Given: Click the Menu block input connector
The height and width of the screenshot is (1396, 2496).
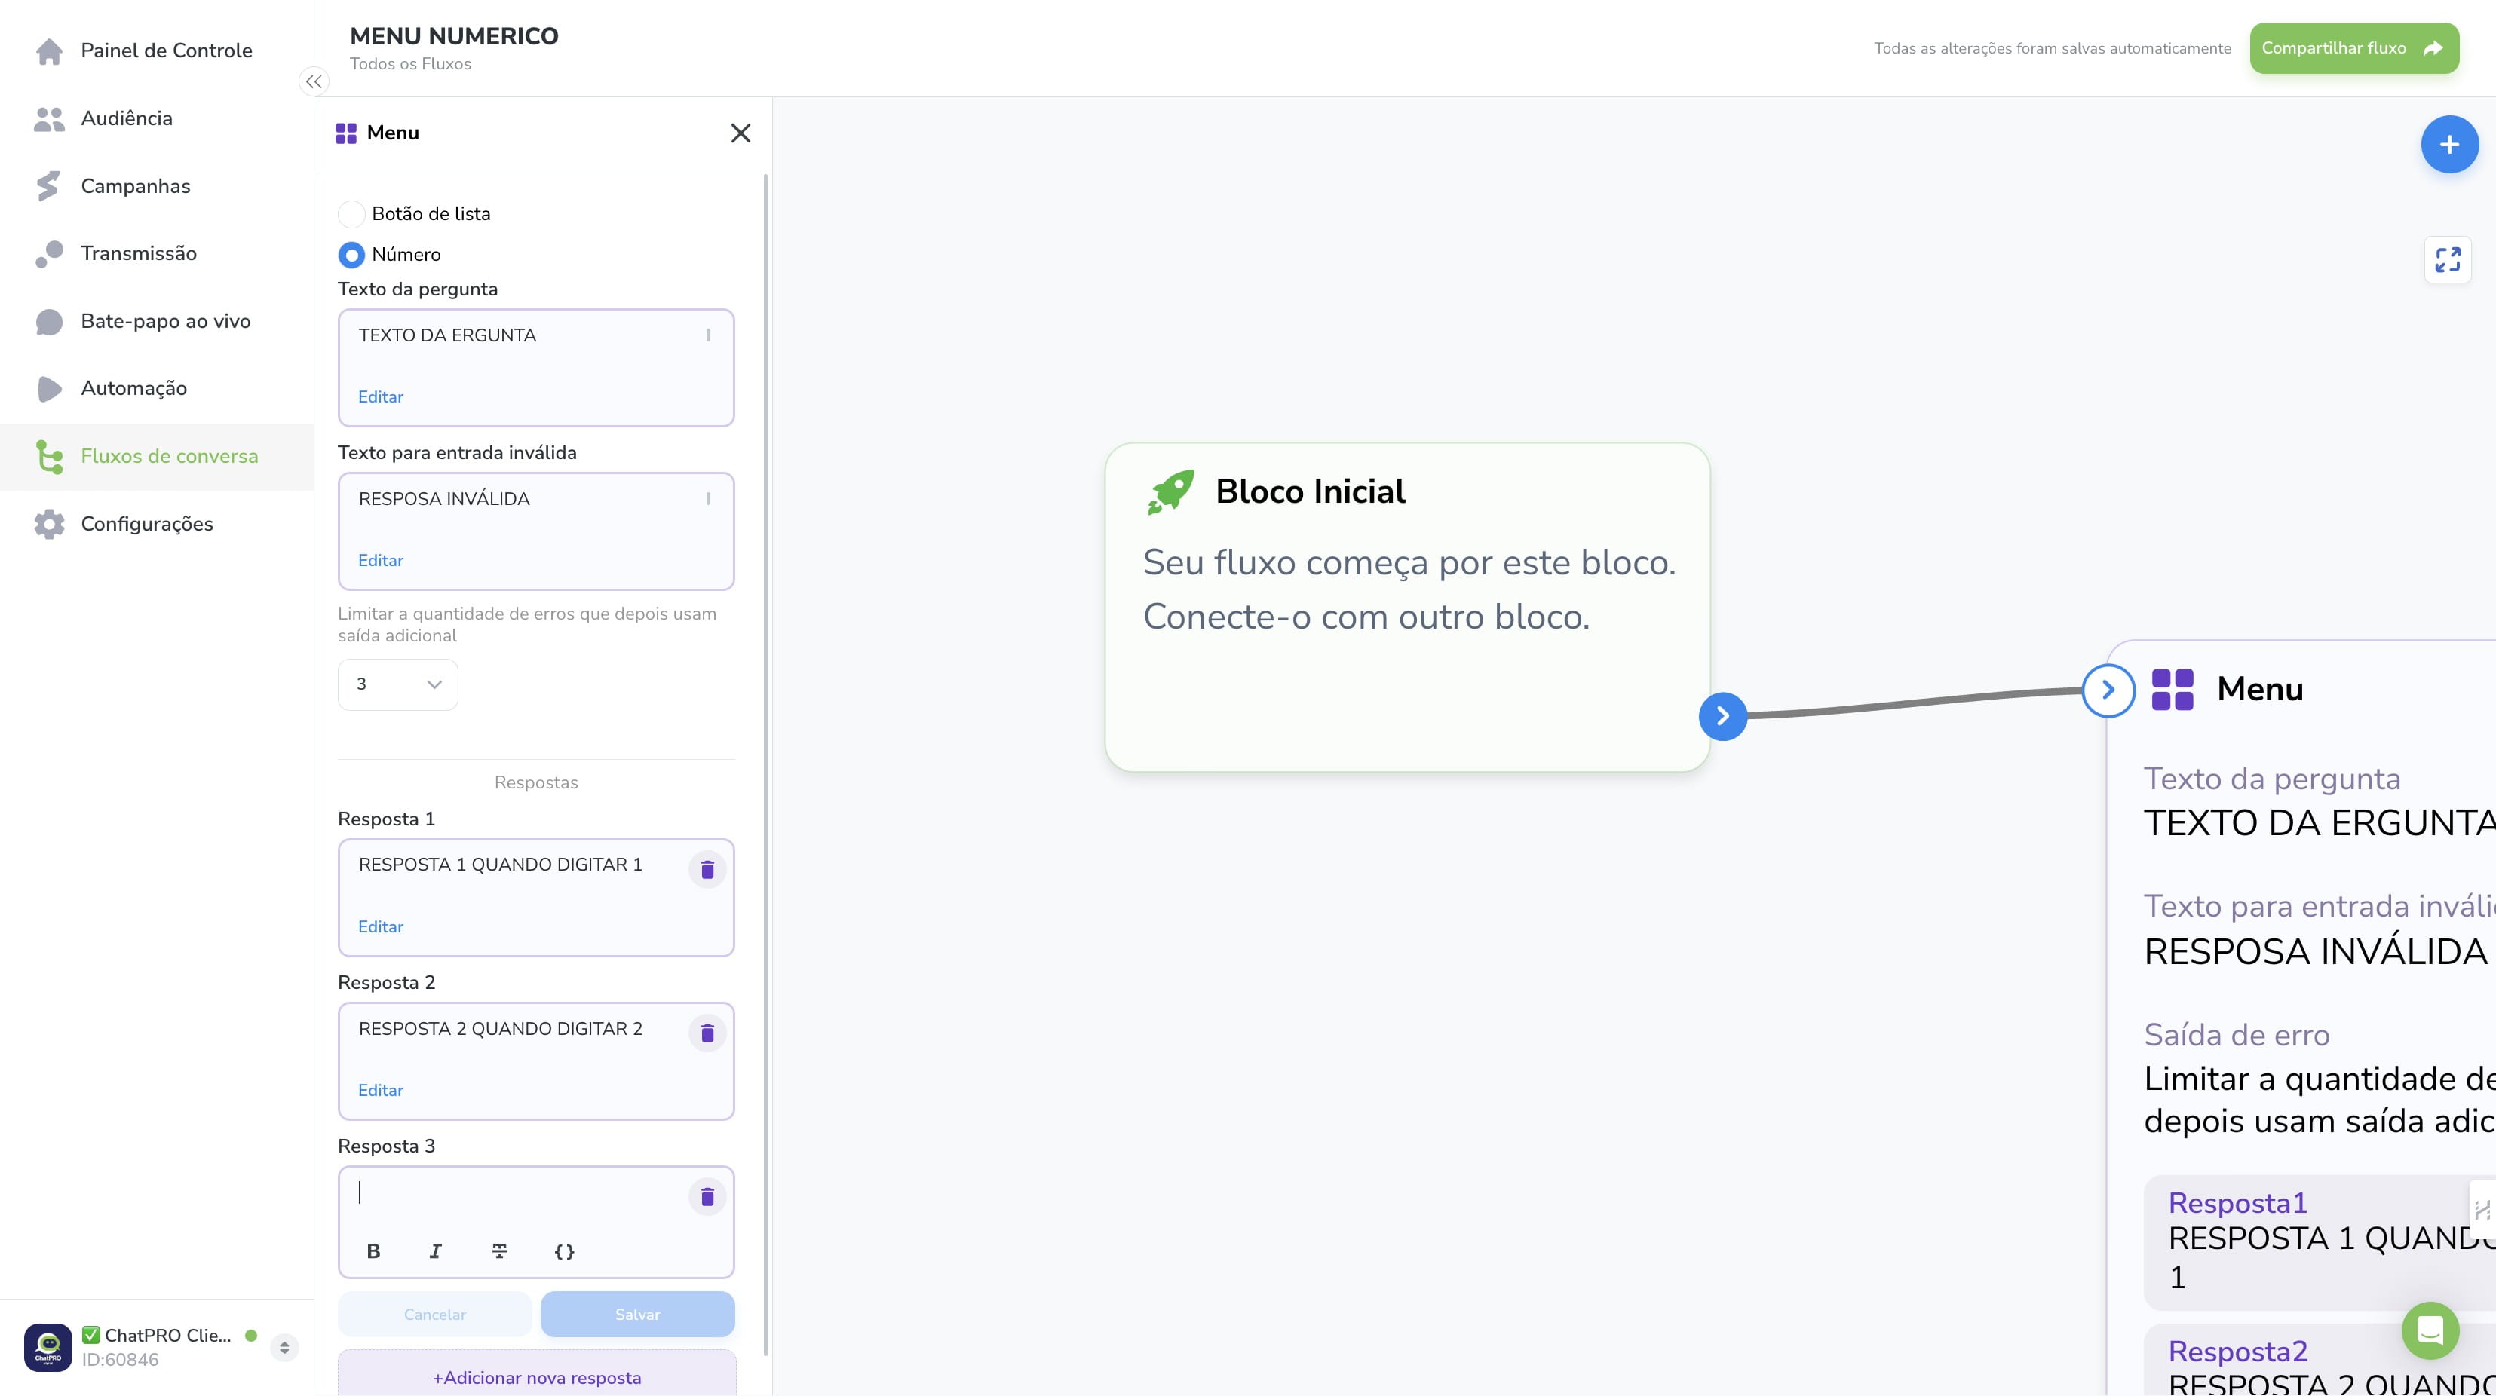Looking at the screenshot, I should point(2108,690).
